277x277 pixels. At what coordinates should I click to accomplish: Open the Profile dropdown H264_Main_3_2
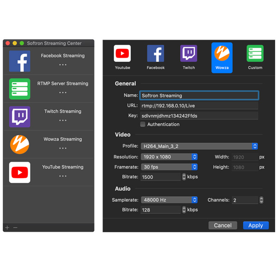pos(199,146)
